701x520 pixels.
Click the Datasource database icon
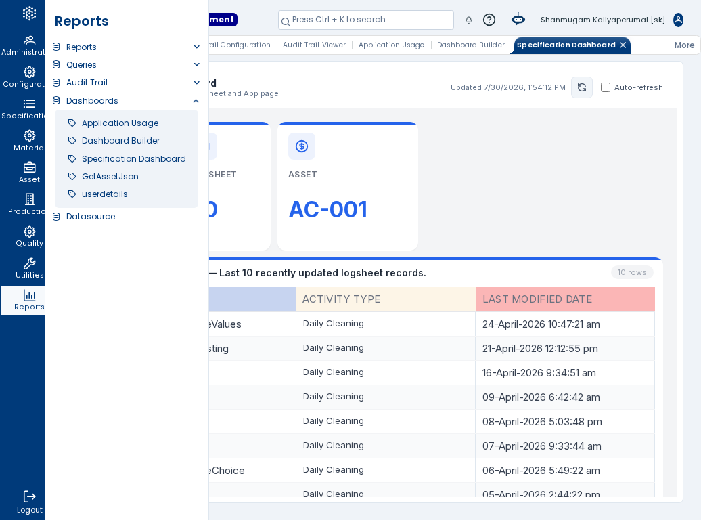[x=56, y=217]
